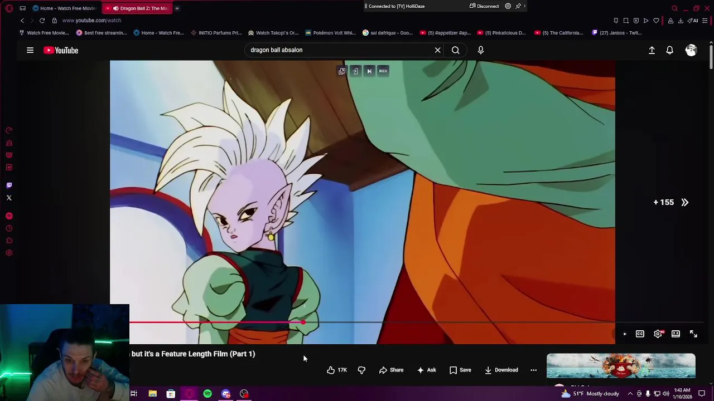Open 'INITIO Parfums Pri...' bookmark
The image size is (714, 401).
[x=216, y=33]
